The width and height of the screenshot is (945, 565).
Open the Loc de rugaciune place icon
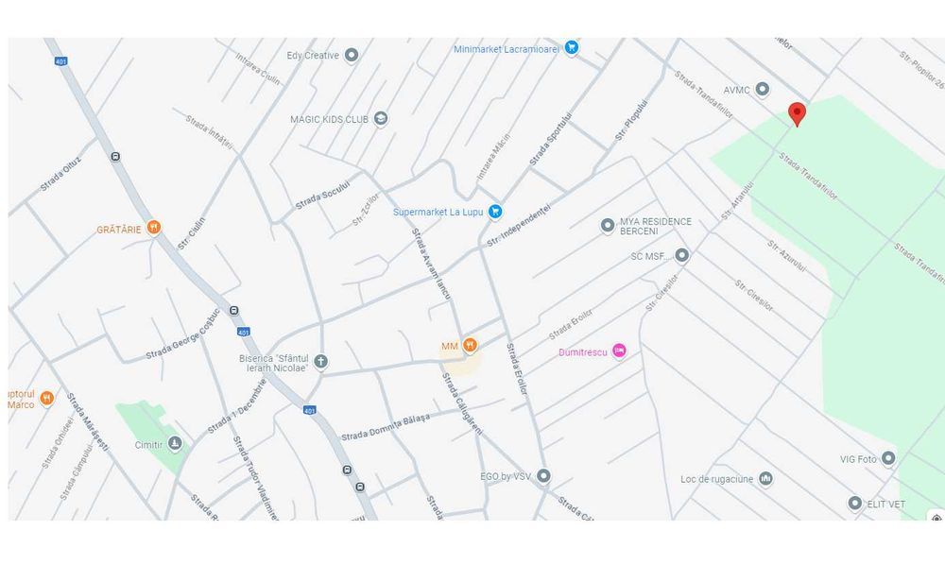(765, 479)
